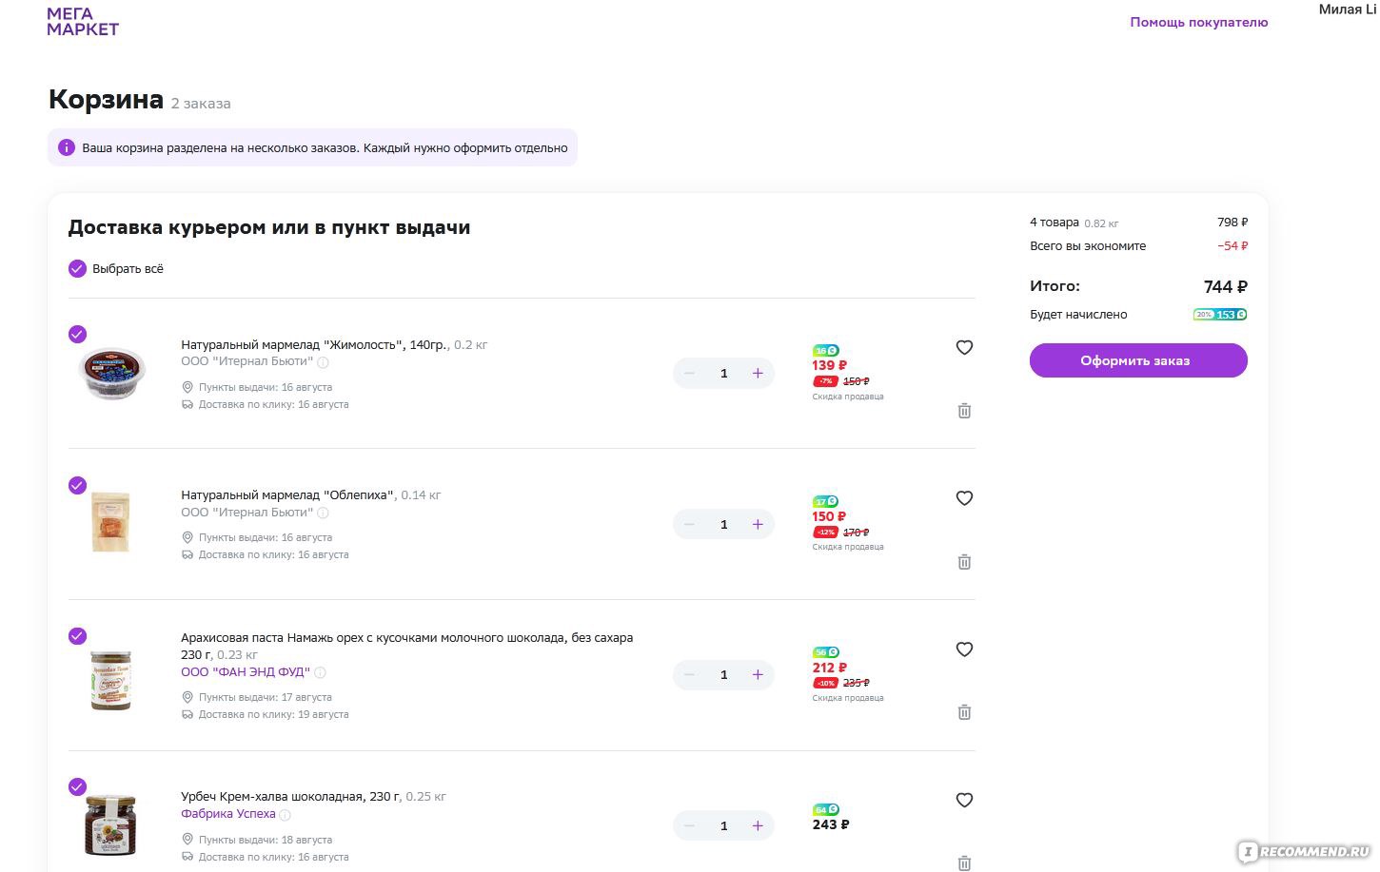This screenshot has width=1380, height=872.
Task: Open Помощь покупателю link
Action: (1198, 22)
